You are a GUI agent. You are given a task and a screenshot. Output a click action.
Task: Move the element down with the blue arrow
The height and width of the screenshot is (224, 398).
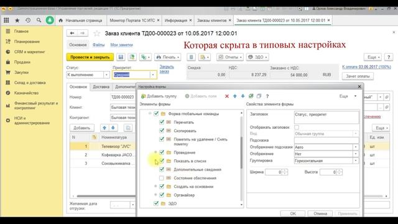pos(243,96)
